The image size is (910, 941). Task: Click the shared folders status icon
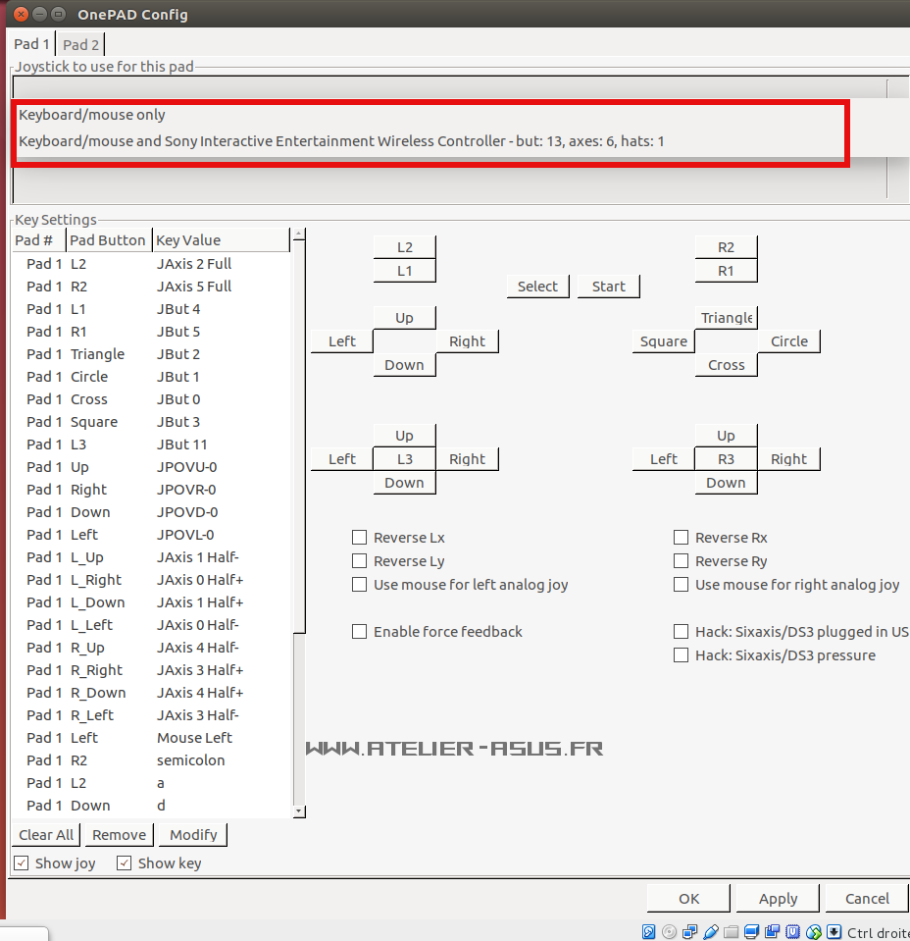[x=731, y=931]
